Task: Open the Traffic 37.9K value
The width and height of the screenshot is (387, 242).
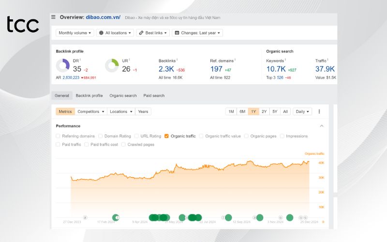Action: (x=325, y=69)
